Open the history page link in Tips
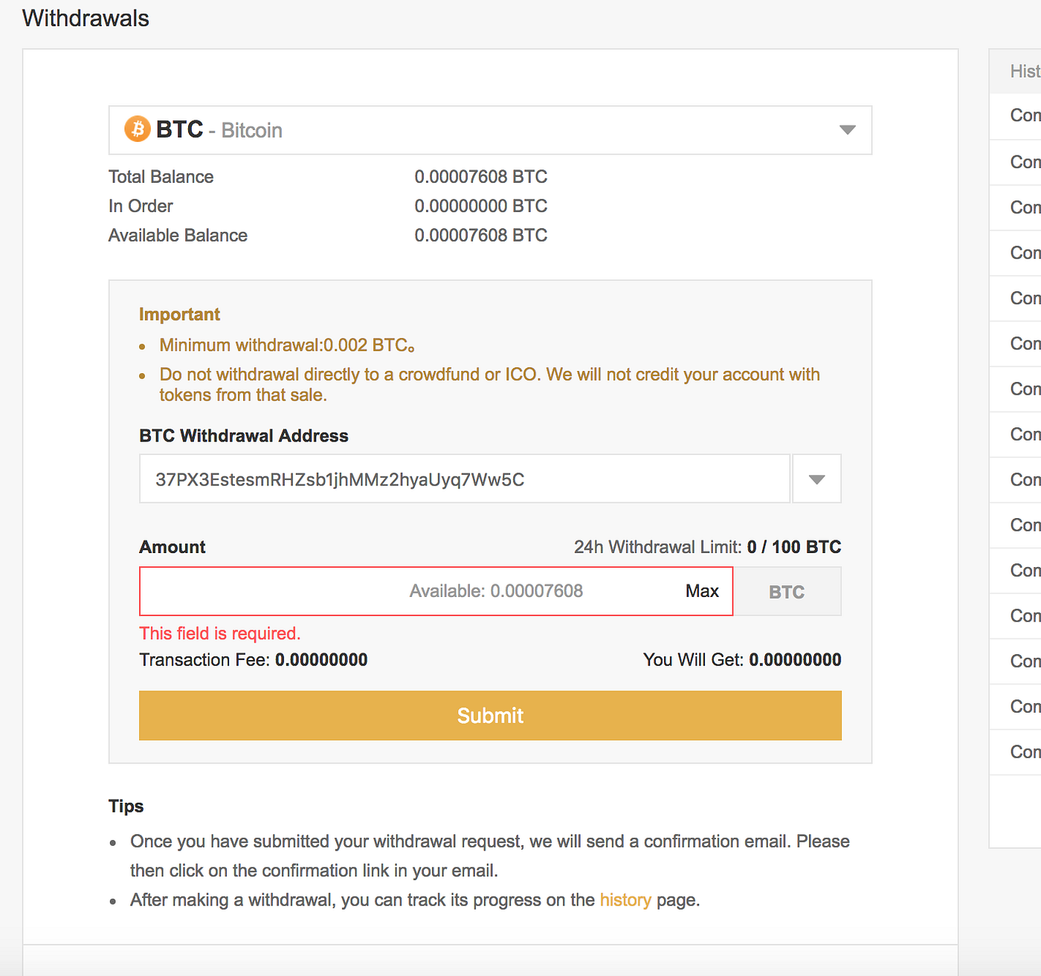This screenshot has width=1041, height=976. pos(625,899)
